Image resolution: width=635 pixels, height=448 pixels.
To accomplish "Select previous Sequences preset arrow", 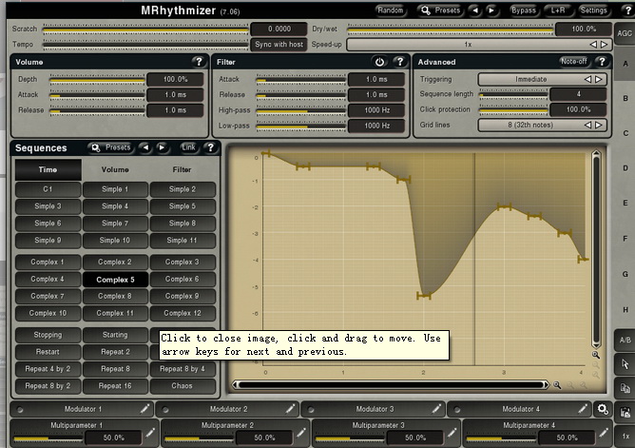I will coord(145,147).
